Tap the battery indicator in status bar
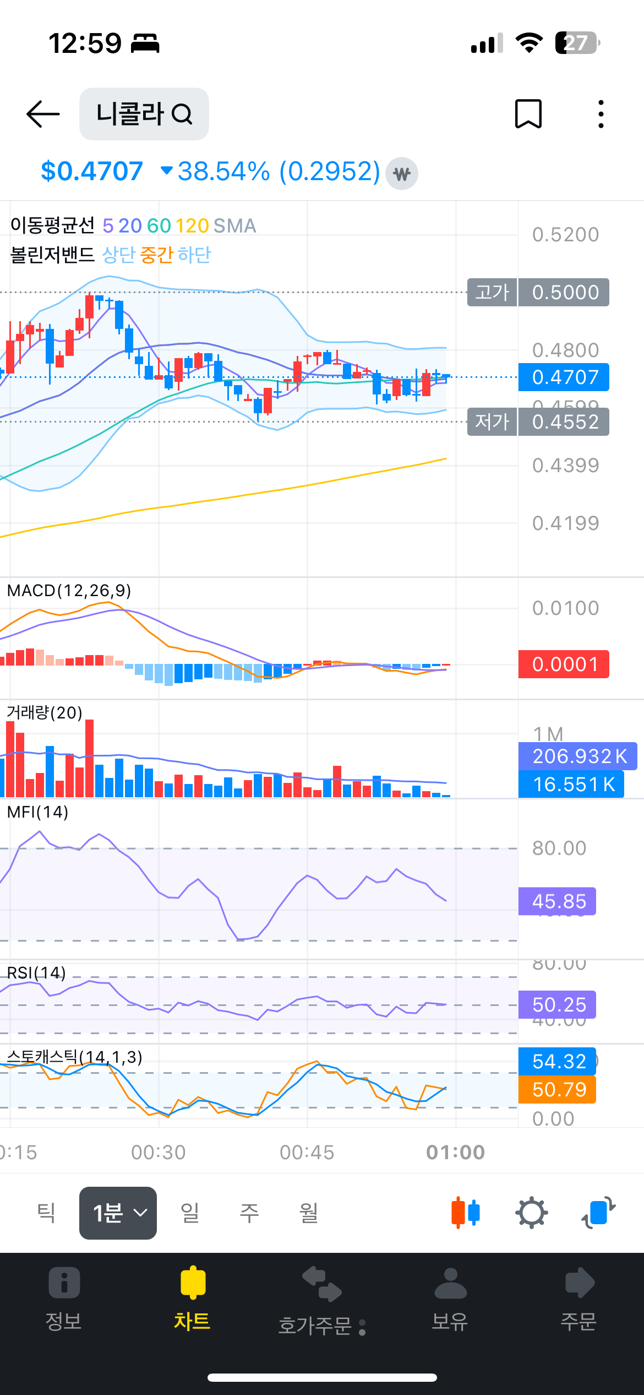The height and width of the screenshot is (1395, 644). [577, 42]
